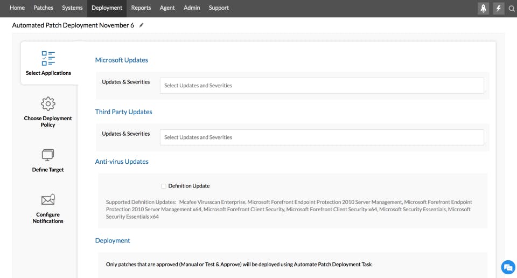Open Microsoft Updates severities dropdown
517x278 pixels.
click(322, 86)
